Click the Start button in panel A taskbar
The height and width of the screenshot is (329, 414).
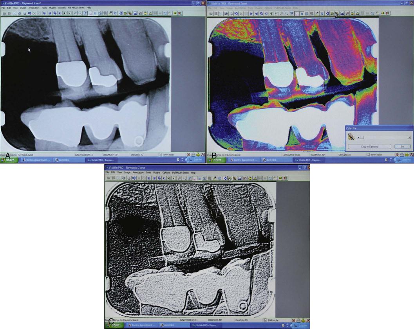[x=9, y=160]
